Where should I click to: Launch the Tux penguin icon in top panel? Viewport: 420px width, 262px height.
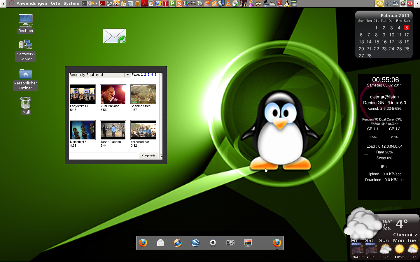(x=286, y=3)
